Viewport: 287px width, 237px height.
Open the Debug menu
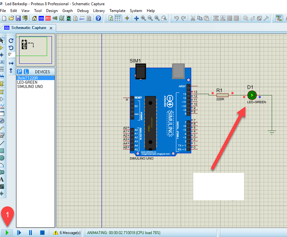click(x=83, y=11)
